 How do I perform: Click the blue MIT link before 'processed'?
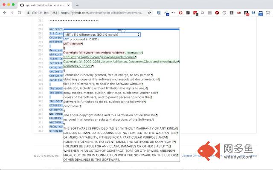coord(66,40)
